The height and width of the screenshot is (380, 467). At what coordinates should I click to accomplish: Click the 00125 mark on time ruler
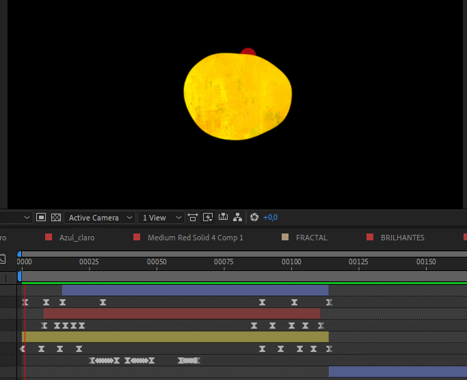358,262
